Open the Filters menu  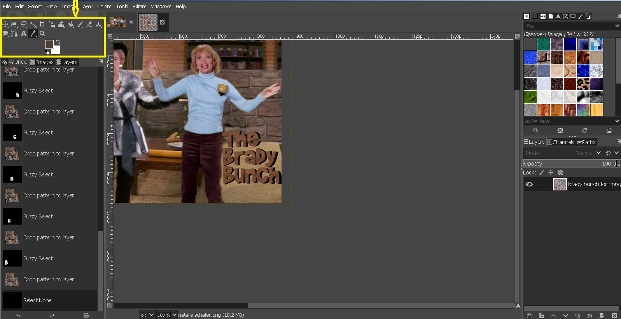tap(139, 6)
